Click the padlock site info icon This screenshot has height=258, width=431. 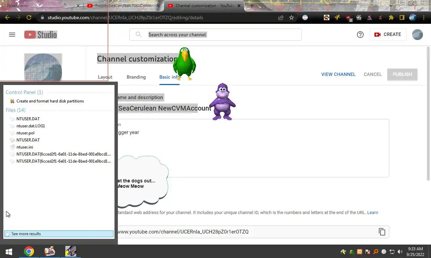42,17
